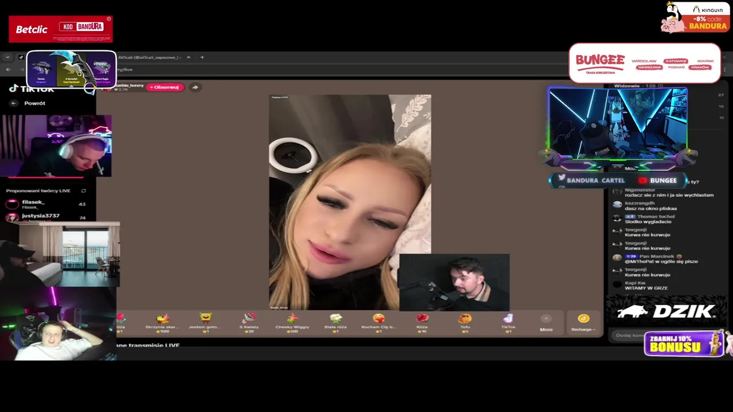Click the Powrót back arrow
The image size is (733, 412).
click(x=14, y=103)
